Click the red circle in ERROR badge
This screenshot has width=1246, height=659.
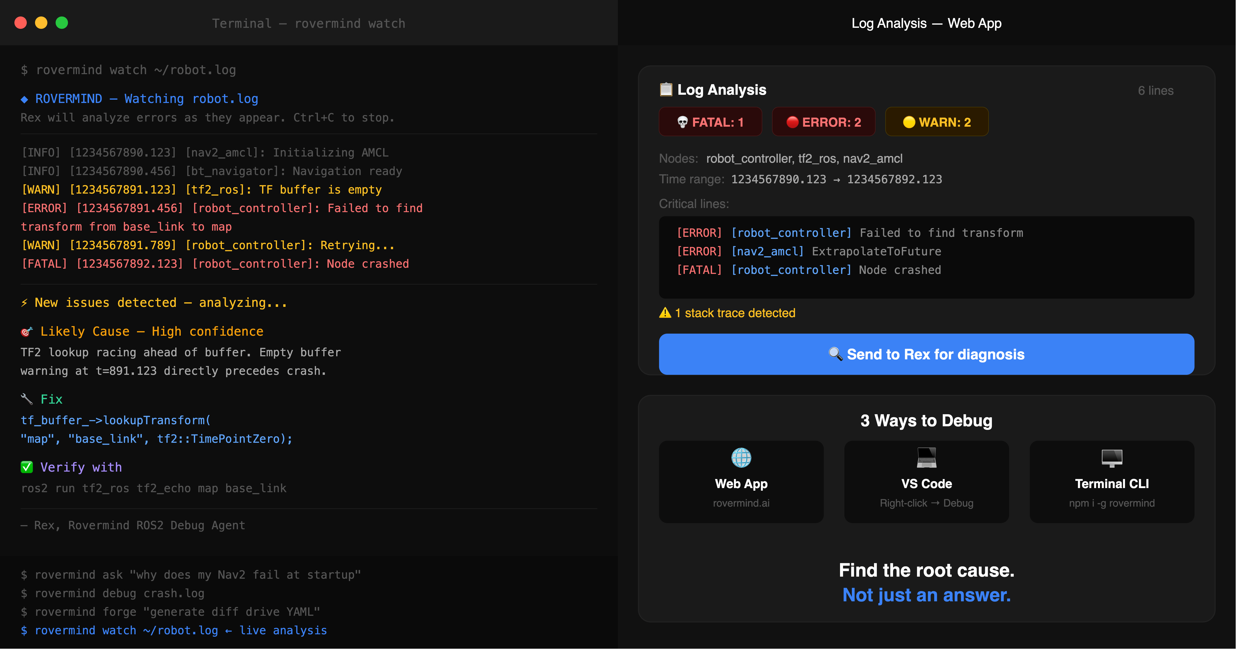pos(792,122)
